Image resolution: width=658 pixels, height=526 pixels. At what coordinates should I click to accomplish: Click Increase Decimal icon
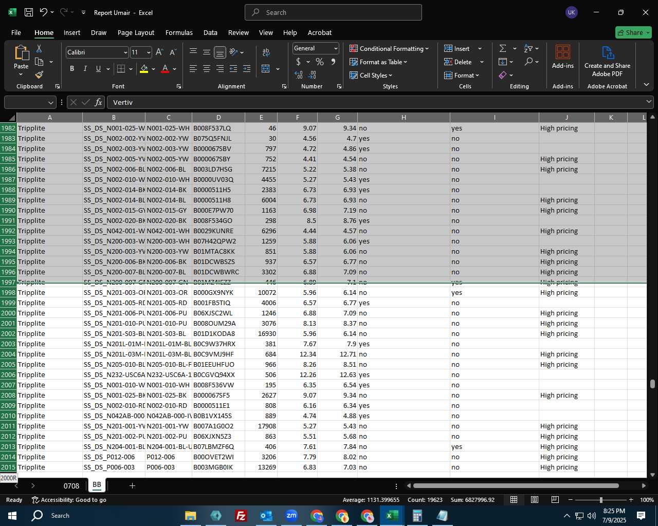299,75
